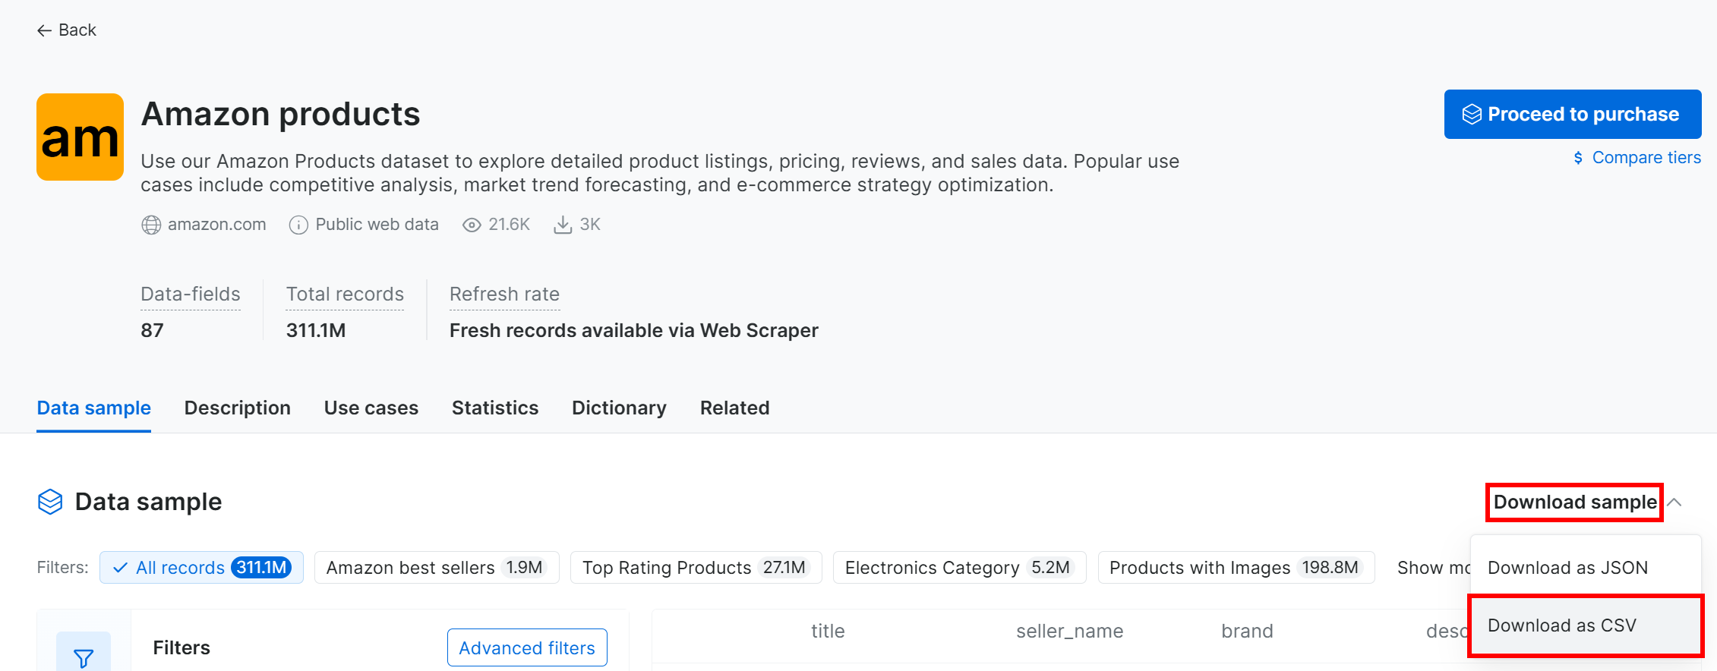Open the Related tab
The width and height of the screenshot is (1717, 671).
click(x=734, y=408)
